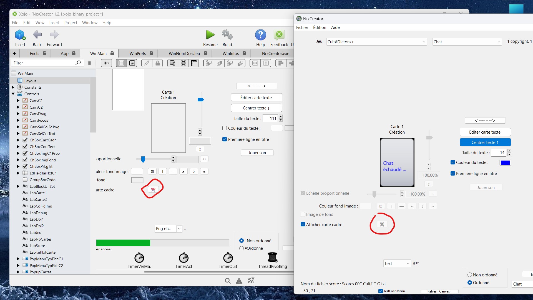Click the warning triangle icon in Xojo status bar
Screen dimensions: 533x300
click(239, 281)
